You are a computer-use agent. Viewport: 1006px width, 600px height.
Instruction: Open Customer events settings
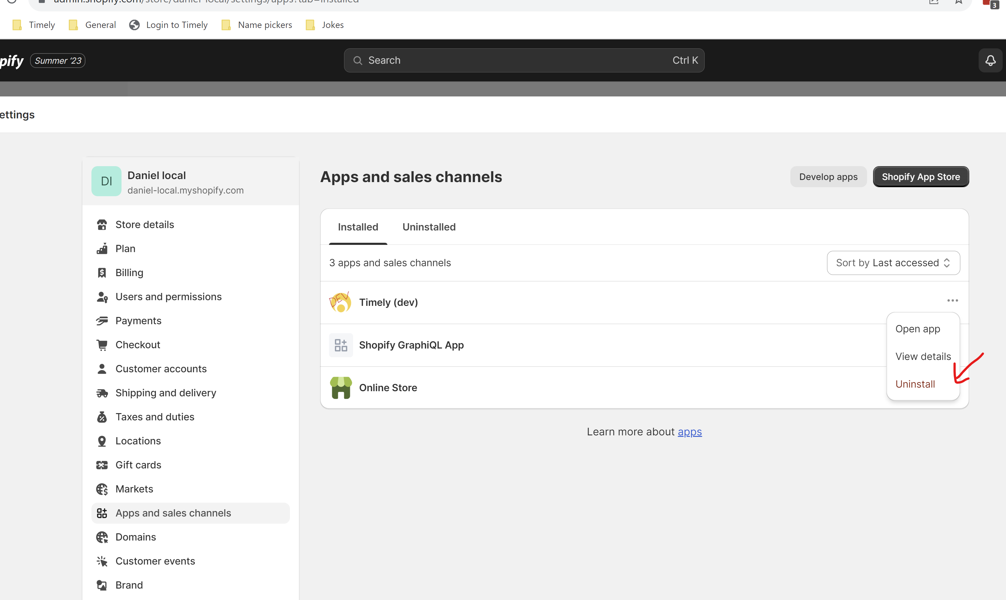click(x=191, y=561)
